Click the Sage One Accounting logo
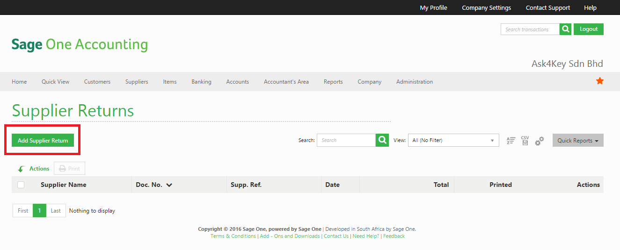 click(80, 44)
